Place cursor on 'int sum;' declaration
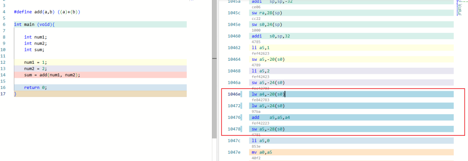This screenshot has height=161, width=468. (x=34, y=49)
